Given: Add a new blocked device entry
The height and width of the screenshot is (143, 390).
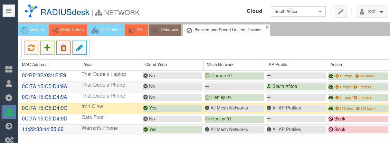Looking at the screenshot, I should click(47, 48).
